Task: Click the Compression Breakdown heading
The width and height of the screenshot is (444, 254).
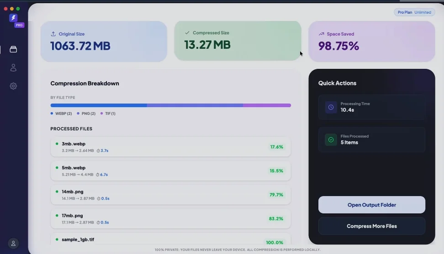Action: (85, 83)
